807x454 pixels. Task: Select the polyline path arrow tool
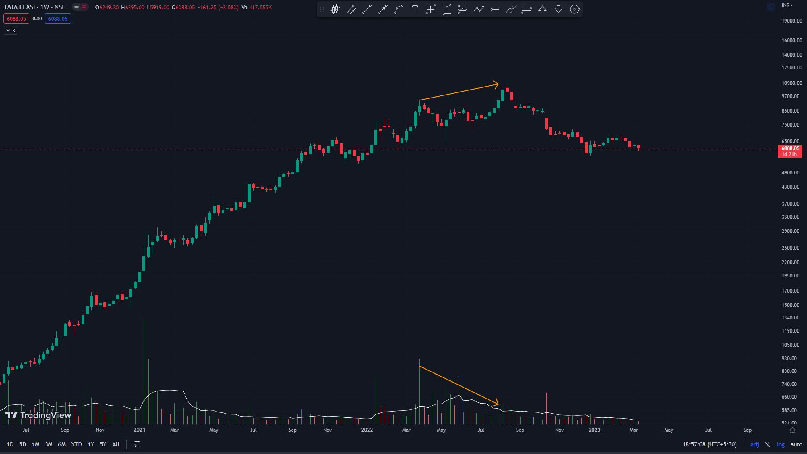click(479, 9)
